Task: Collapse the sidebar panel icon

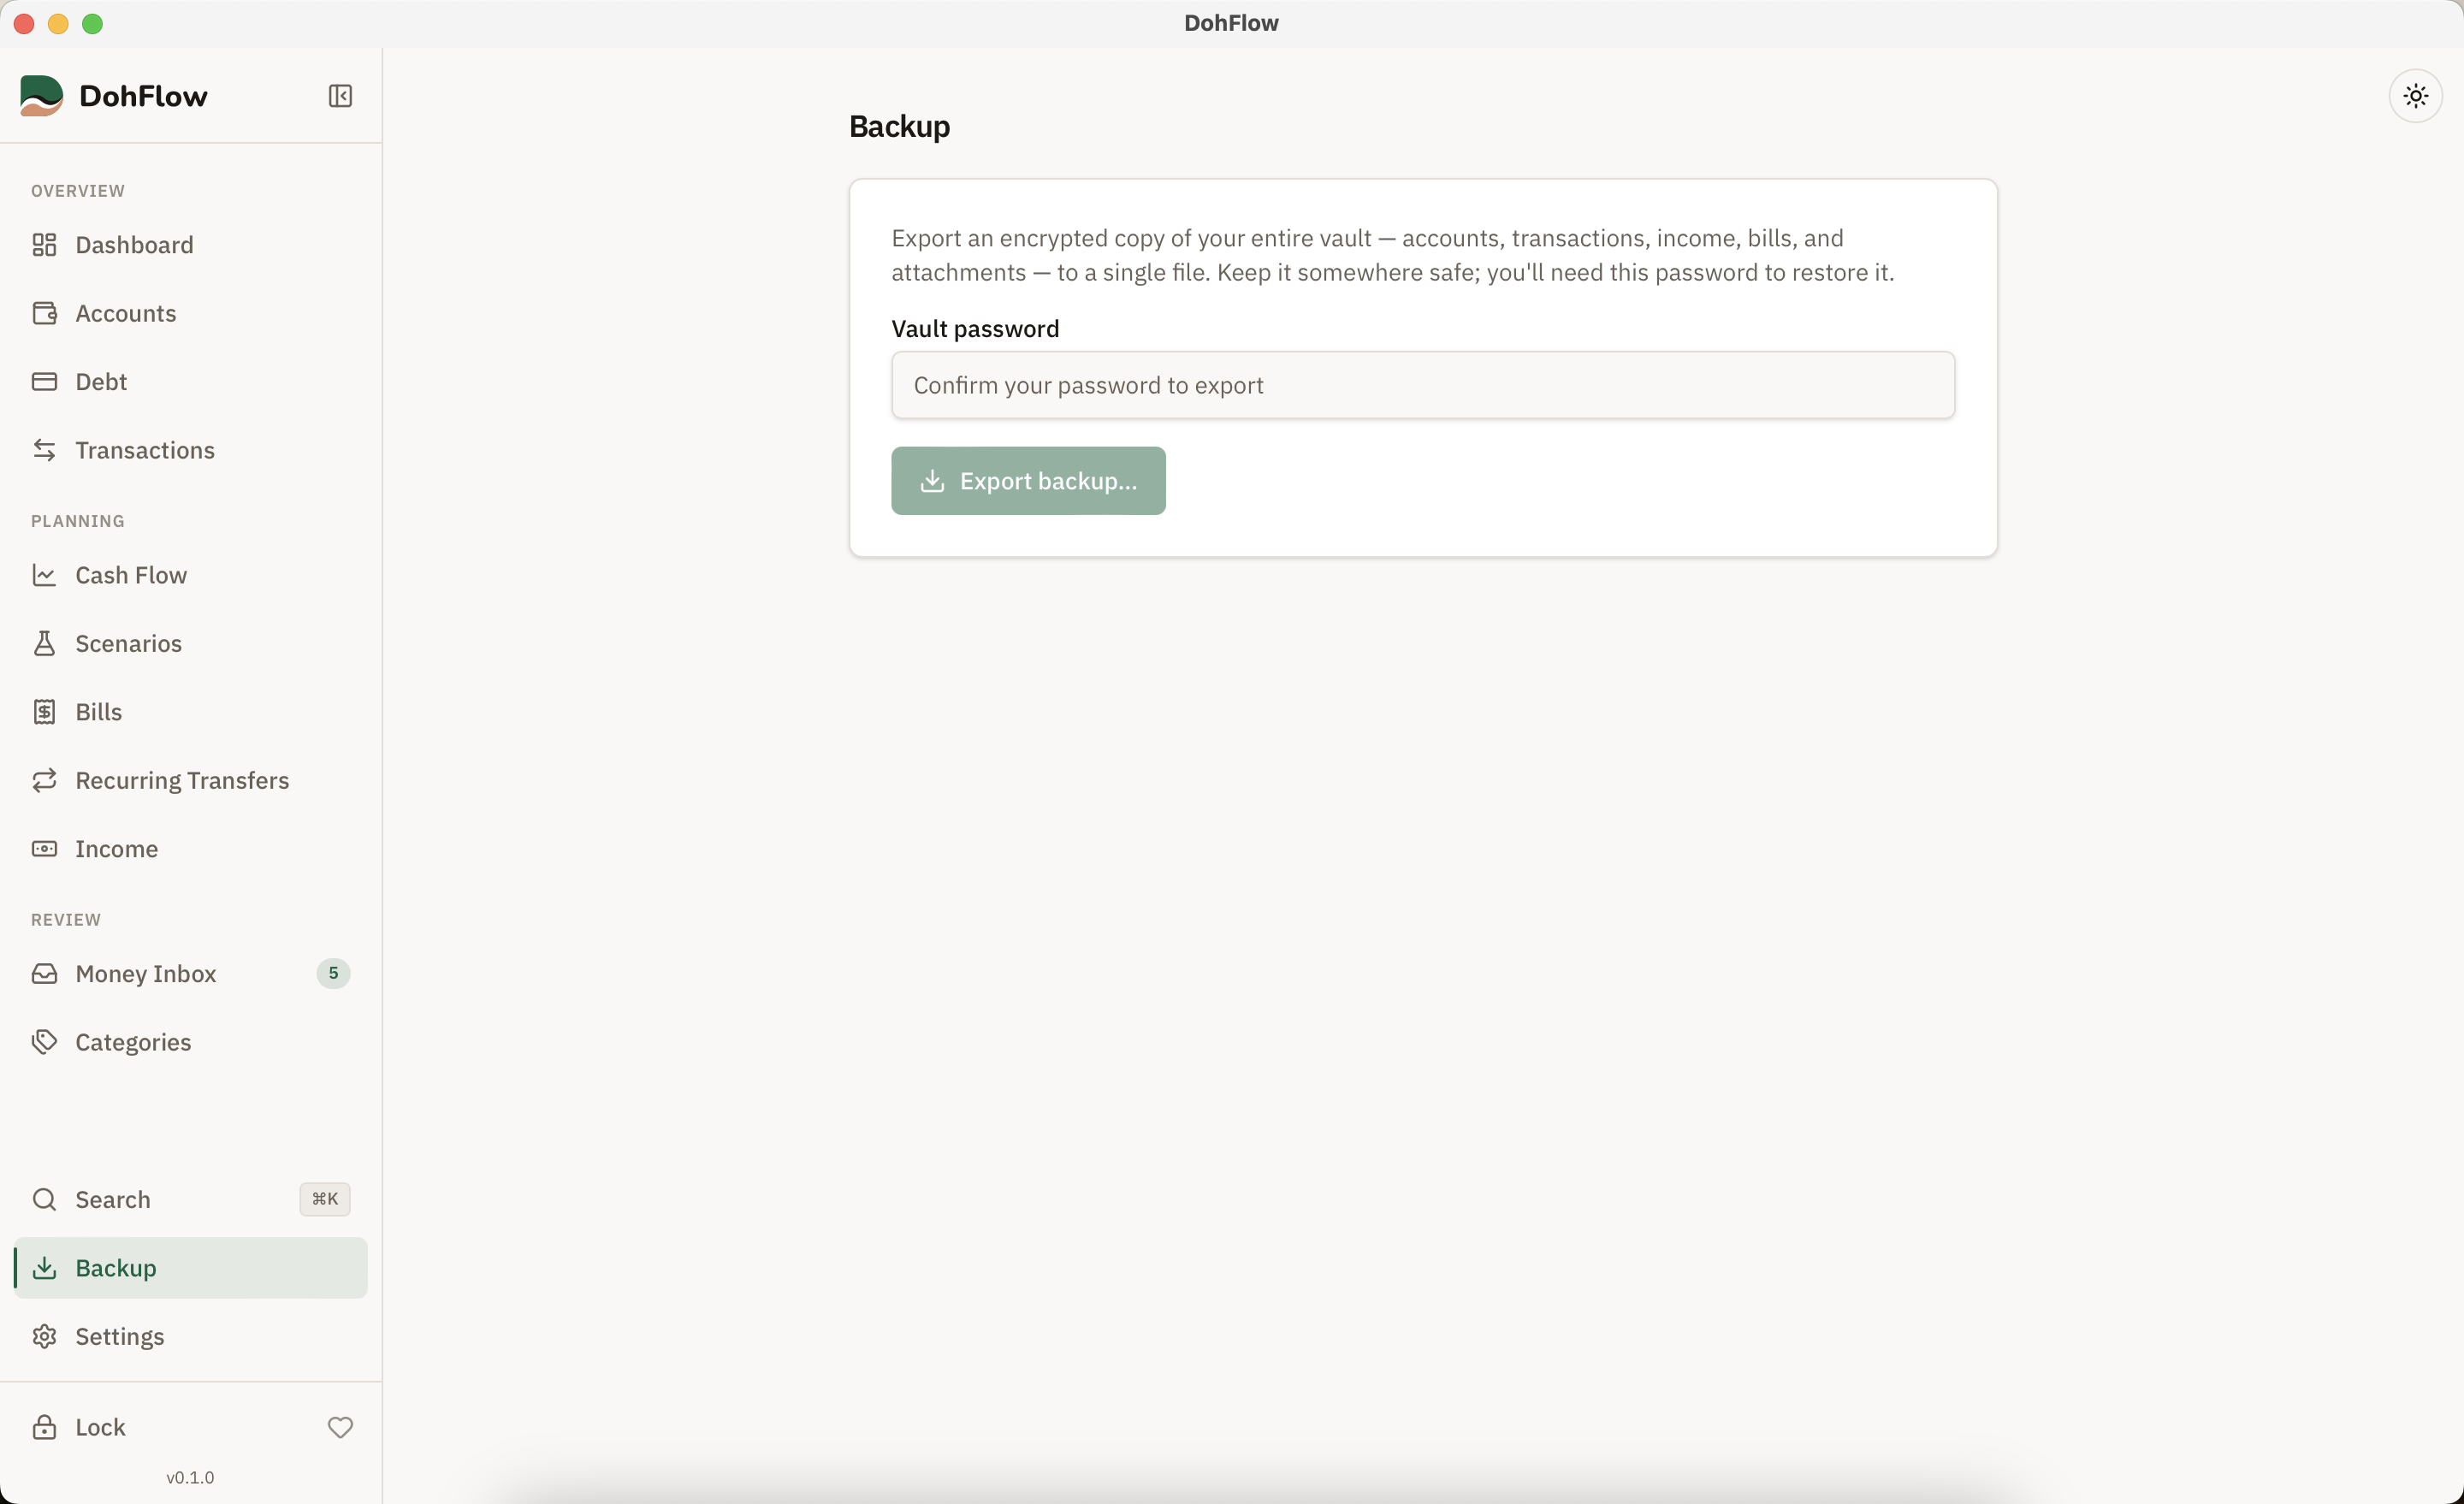Action: [340, 96]
